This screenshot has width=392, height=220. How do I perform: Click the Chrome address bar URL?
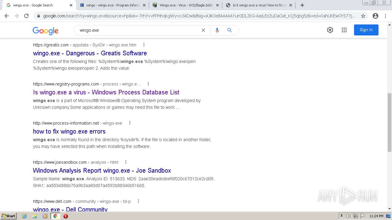pos(199,16)
